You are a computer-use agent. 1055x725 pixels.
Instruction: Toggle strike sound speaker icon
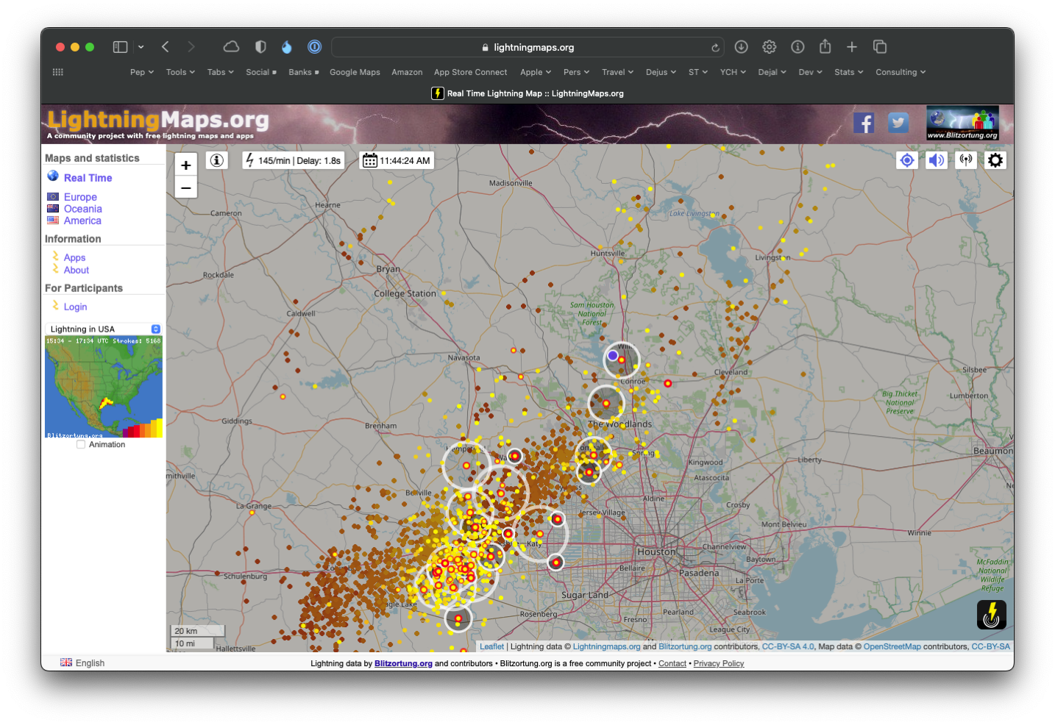(x=937, y=160)
